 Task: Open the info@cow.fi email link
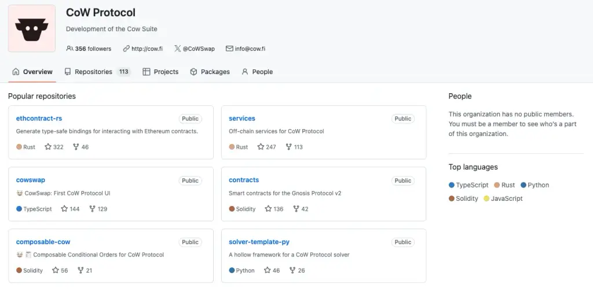[250, 49]
